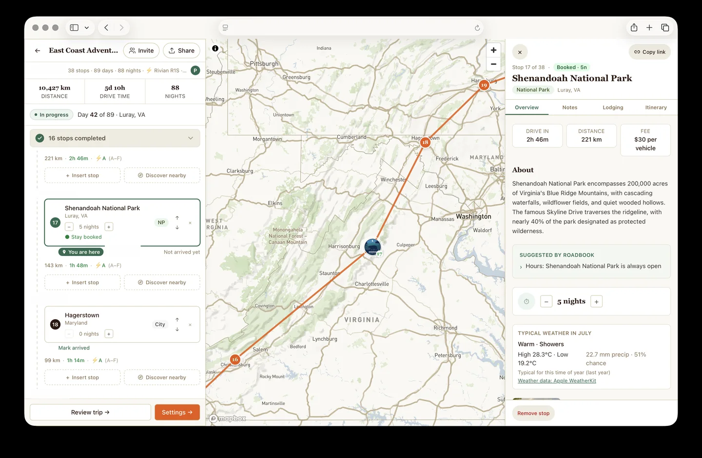The height and width of the screenshot is (458, 702).
Task: Copy link to this stop
Action: click(650, 52)
